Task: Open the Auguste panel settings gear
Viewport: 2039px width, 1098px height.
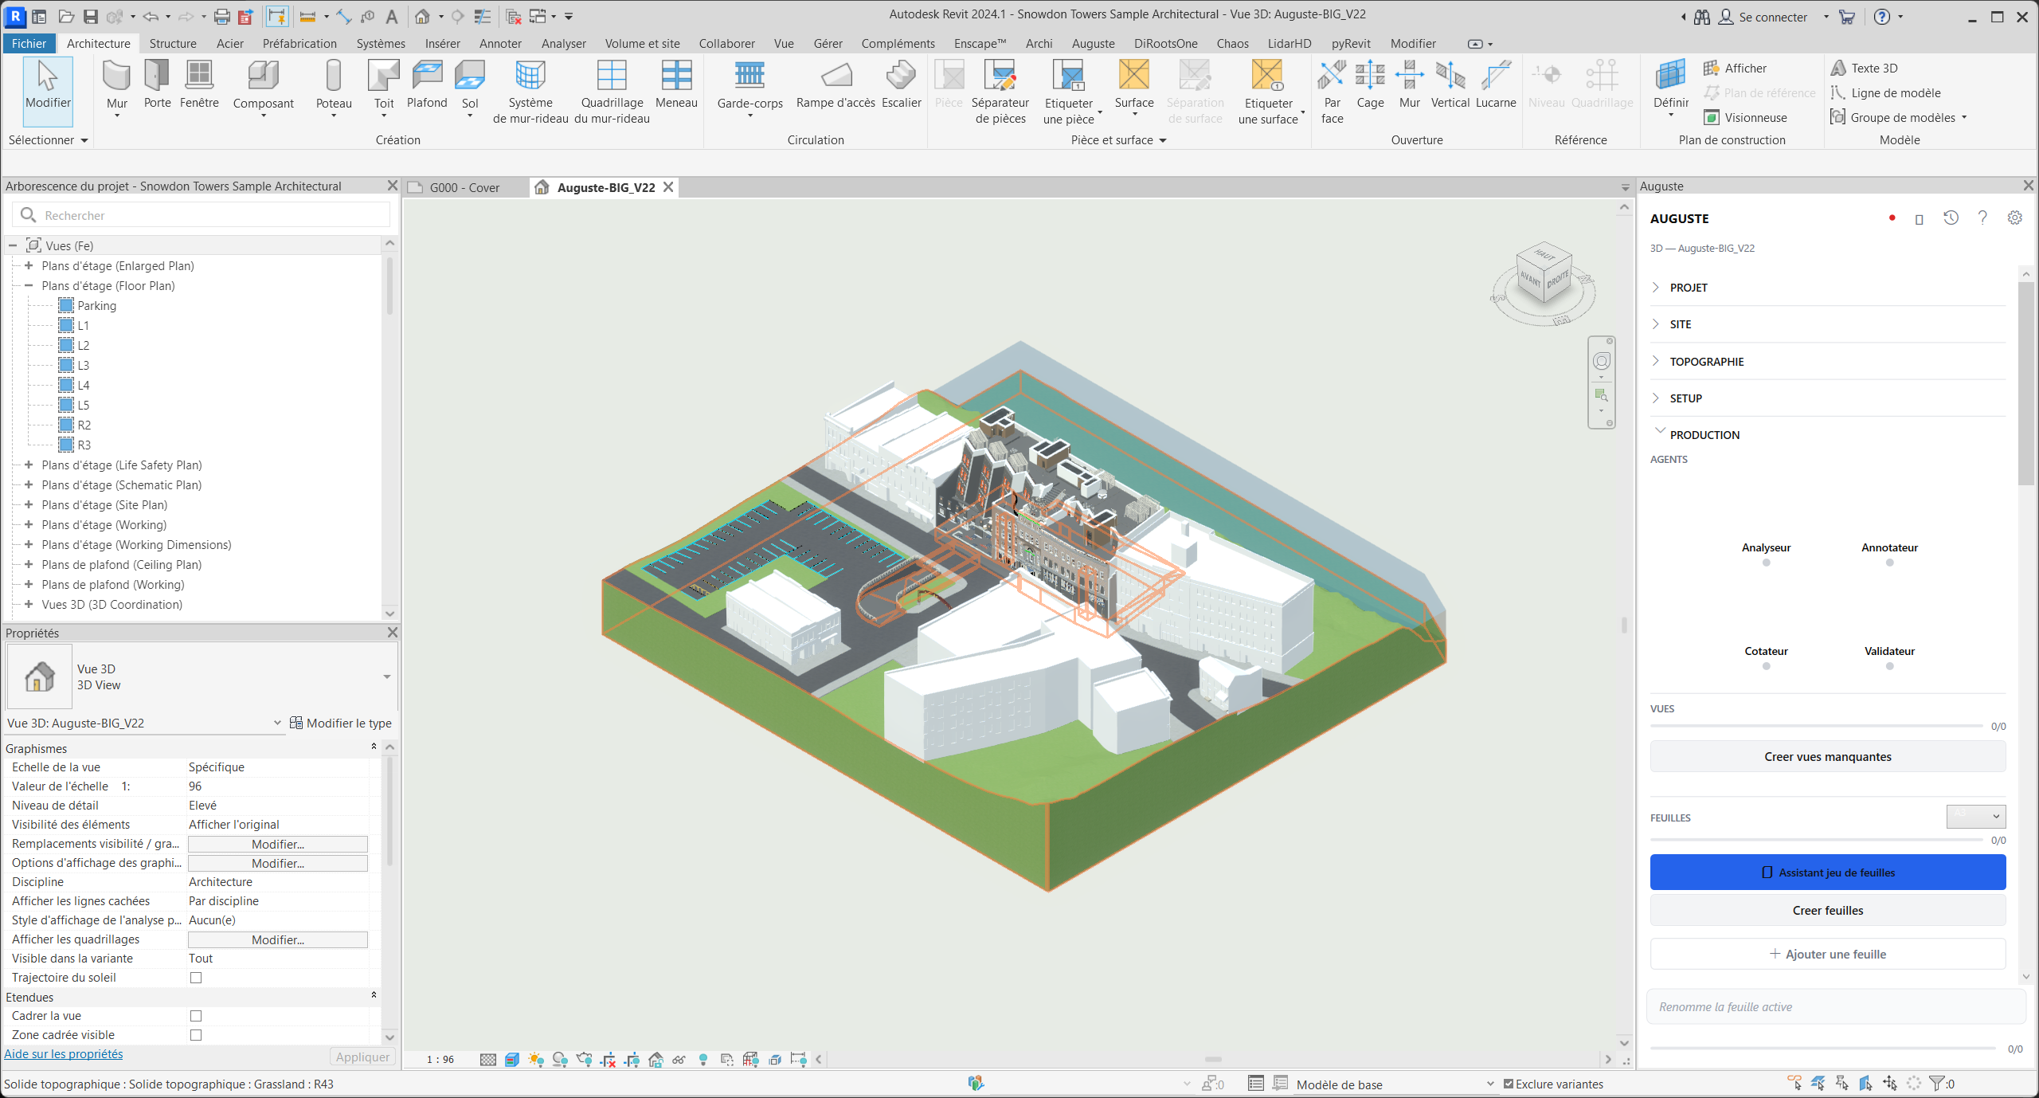Action: pos(2014,218)
